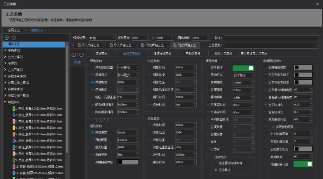Viewport: 323px width, 179px height.
Task: Click the green swatch of tree item 1
Action: coord(14,109)
